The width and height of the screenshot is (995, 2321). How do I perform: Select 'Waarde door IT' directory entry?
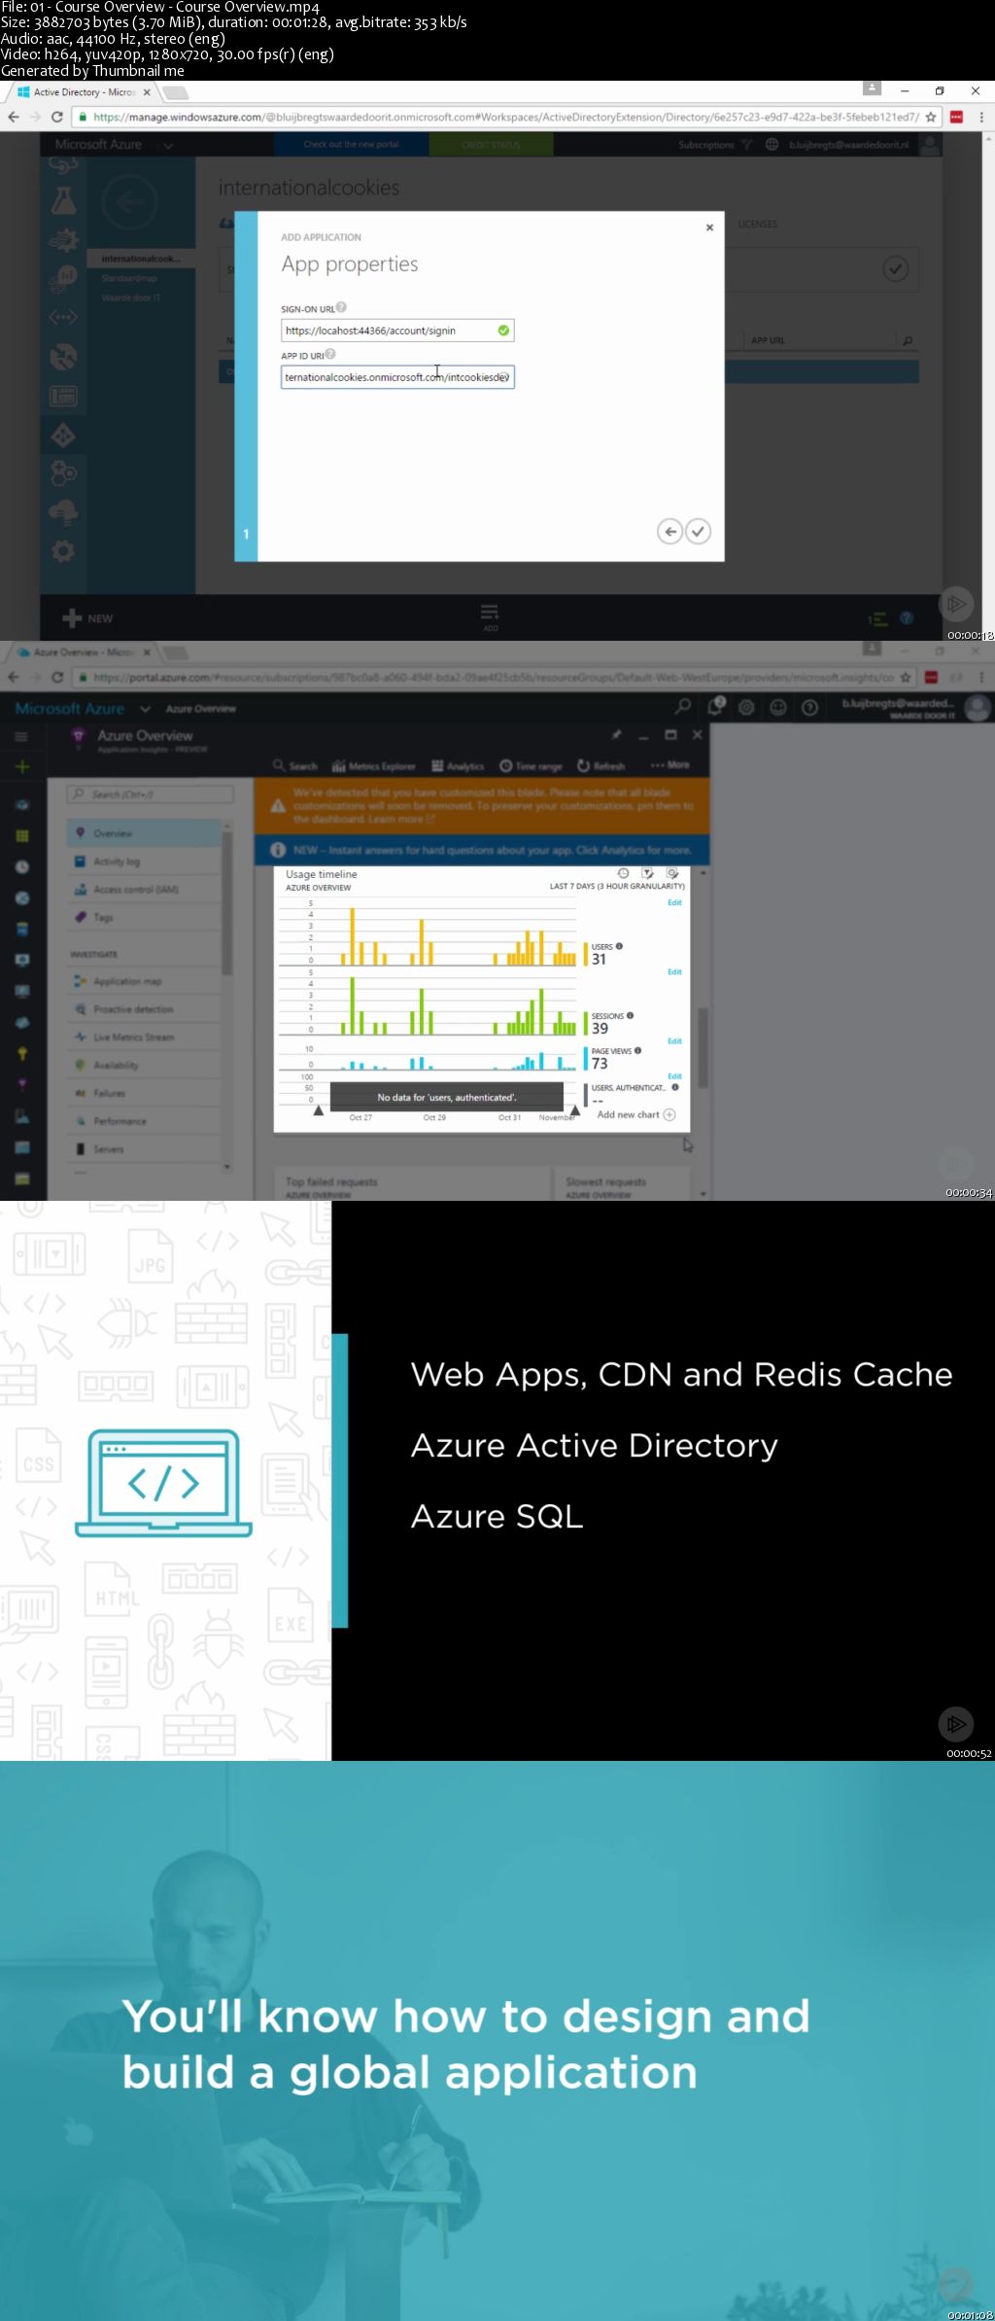[x=131, y=298]
